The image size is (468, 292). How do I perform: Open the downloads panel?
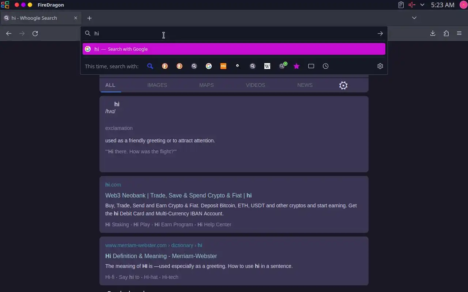click(433, 34)
